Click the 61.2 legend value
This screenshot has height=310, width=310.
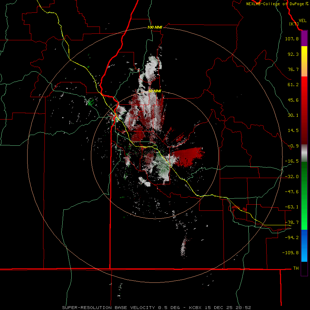[x=293, y=85]
